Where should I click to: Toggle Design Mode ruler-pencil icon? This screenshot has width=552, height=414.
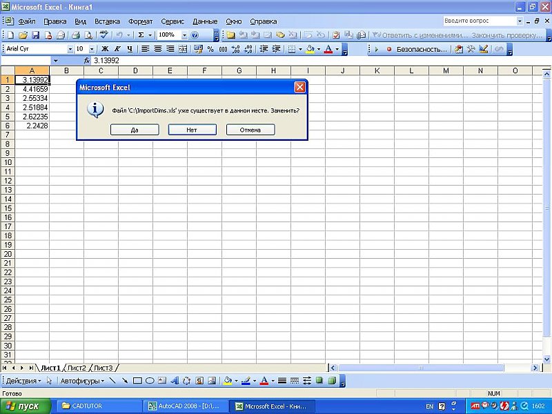484,49
